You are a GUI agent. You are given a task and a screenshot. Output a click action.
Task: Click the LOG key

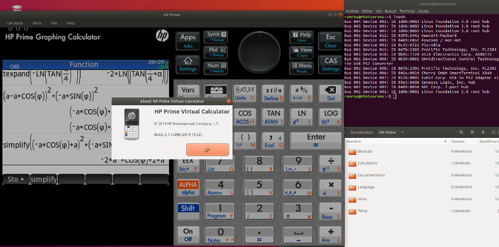[x=331, y=117]
